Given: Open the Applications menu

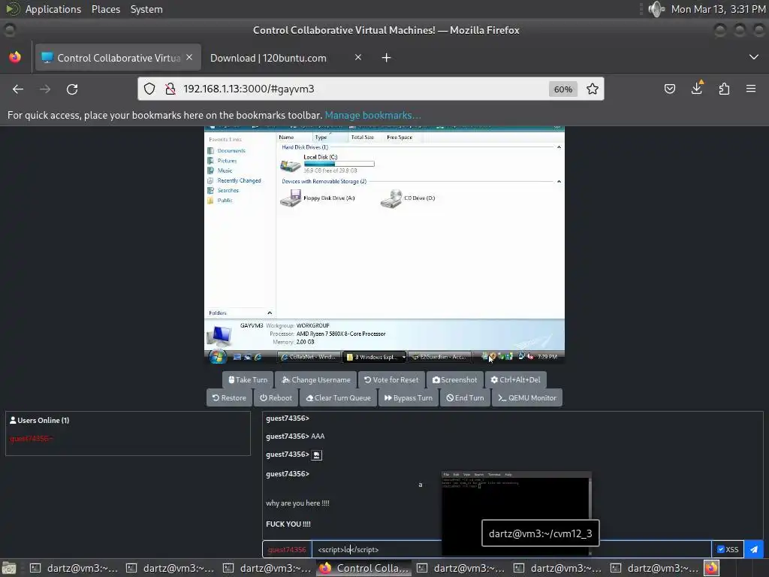Looking at the screenshot, I should tap(53, 9).
